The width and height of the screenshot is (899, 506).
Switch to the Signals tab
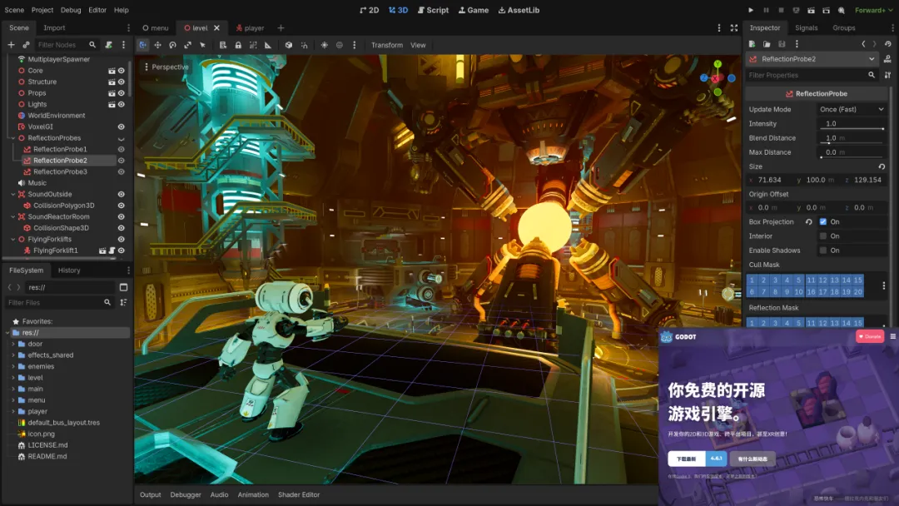(806, 27)
